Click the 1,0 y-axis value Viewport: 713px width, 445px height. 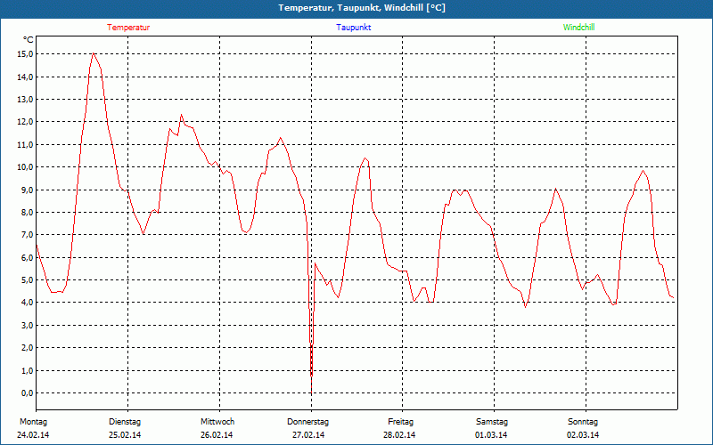(28, 370)
